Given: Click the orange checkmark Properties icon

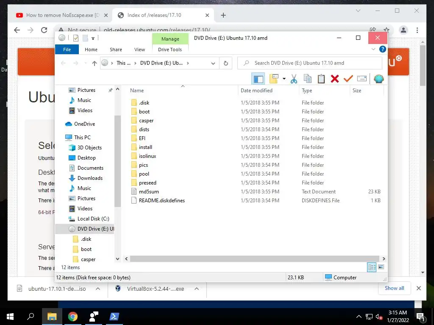Looking at the screenshot, I should point(348,79).
